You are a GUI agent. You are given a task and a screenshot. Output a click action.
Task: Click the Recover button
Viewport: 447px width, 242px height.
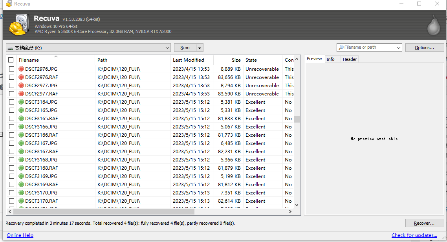[x=425, y=223]
